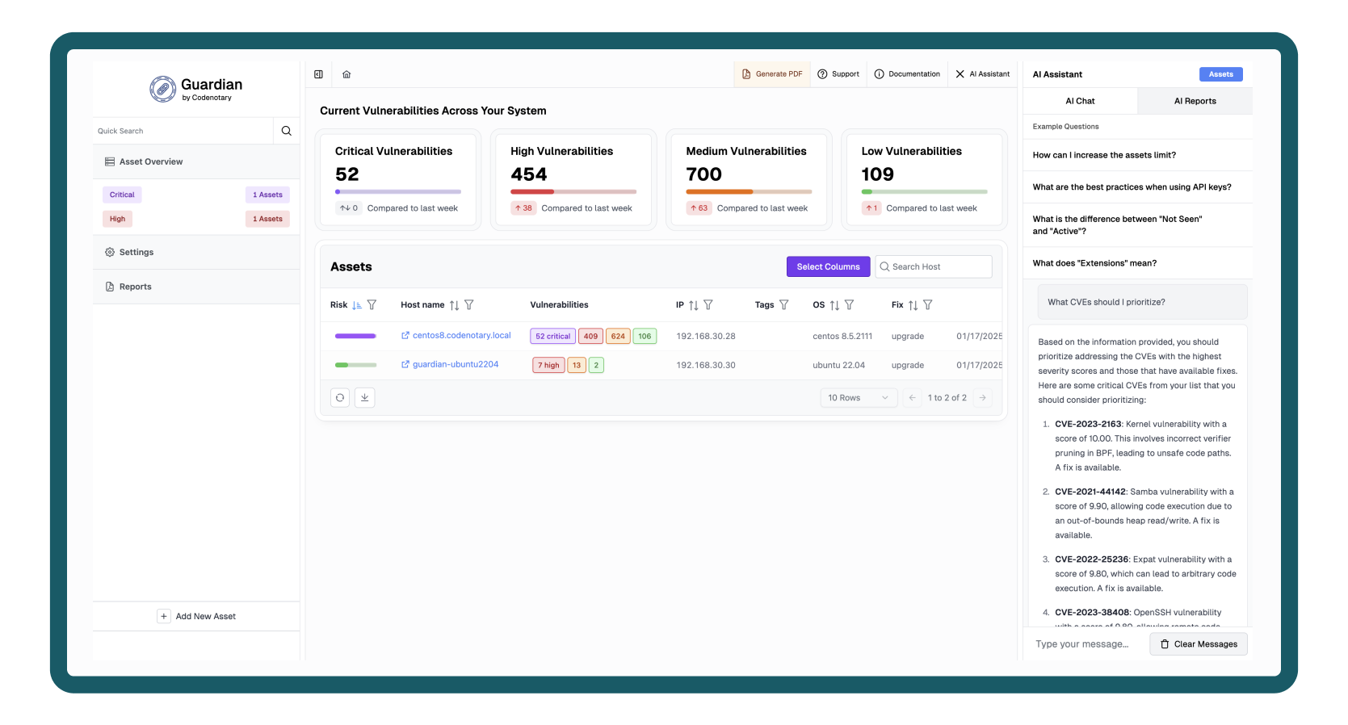Click plus icon to add asset
Viewport: 1348px width, 725px height.
[x=164, y=616]
